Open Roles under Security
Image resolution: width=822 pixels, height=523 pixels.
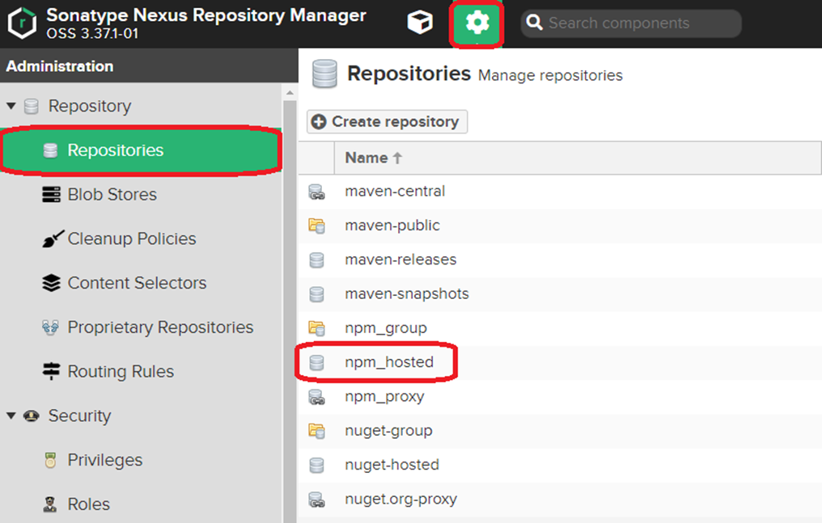(141, 504)
